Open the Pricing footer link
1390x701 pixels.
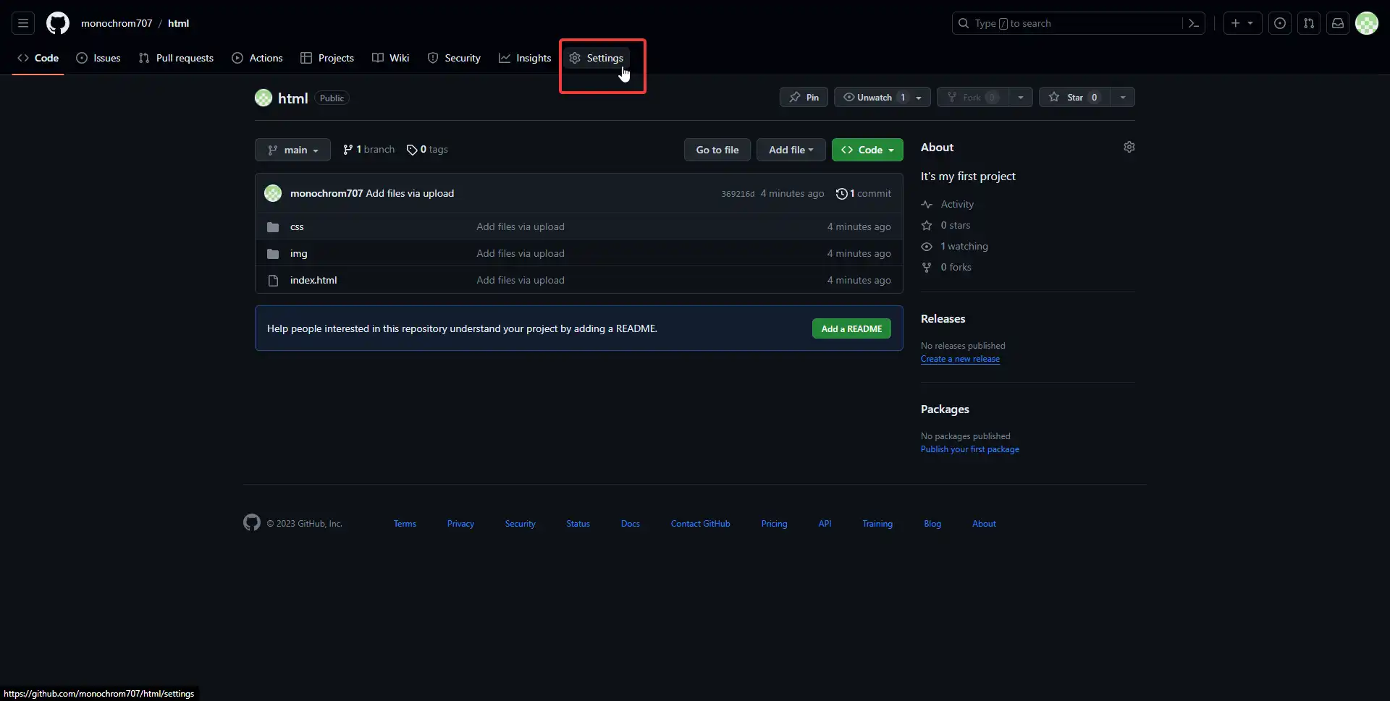774,524
